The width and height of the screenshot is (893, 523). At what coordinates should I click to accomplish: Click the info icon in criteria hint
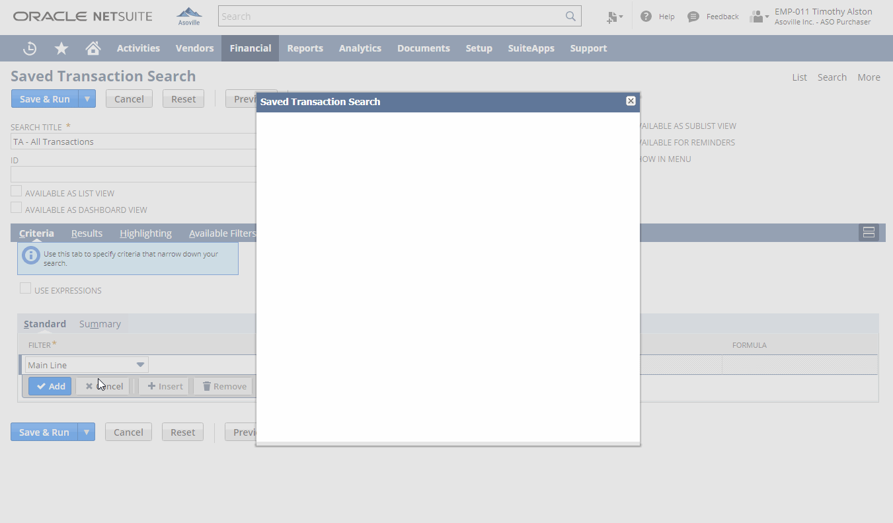tap(30, 255)
